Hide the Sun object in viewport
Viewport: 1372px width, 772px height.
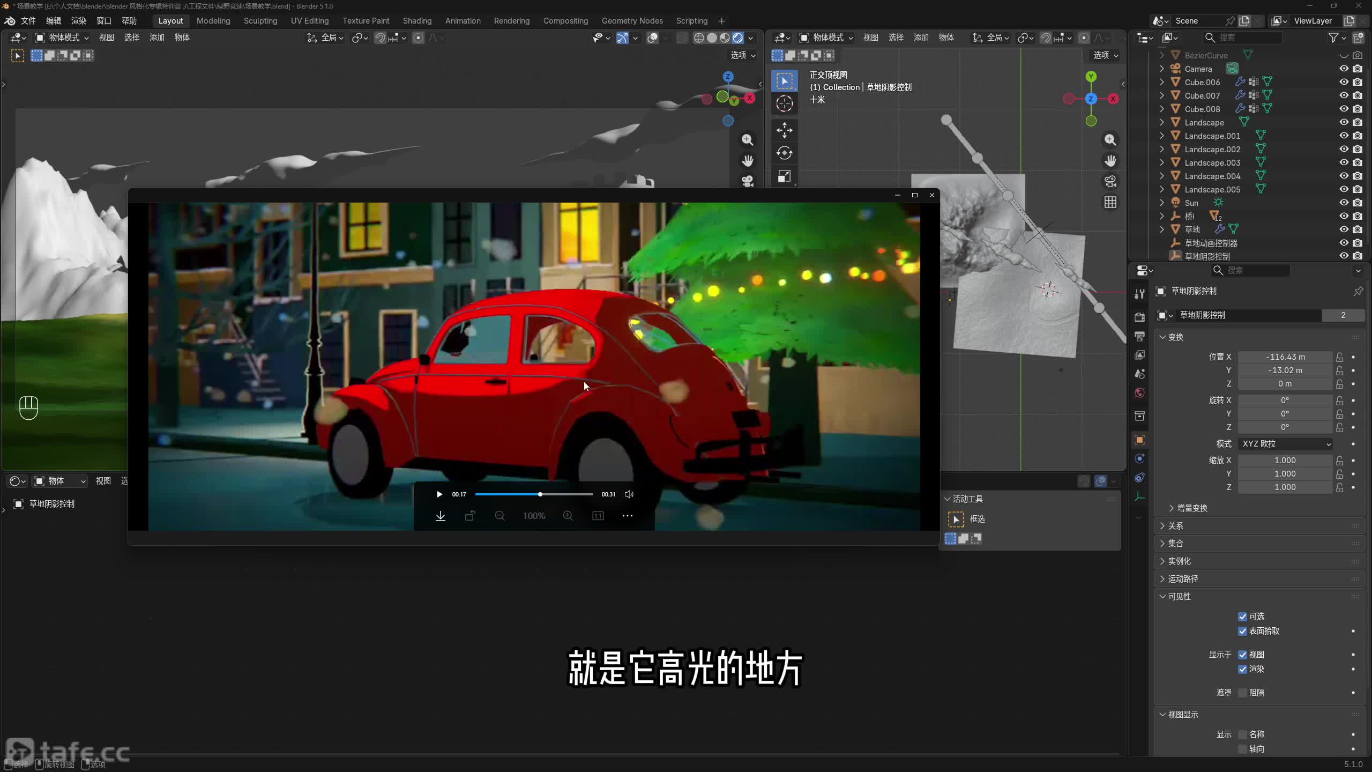point(1344,203)
